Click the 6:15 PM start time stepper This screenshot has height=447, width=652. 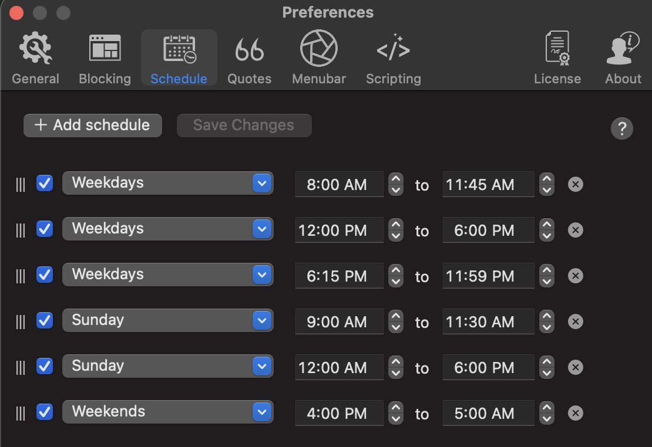tap(396, 276)
